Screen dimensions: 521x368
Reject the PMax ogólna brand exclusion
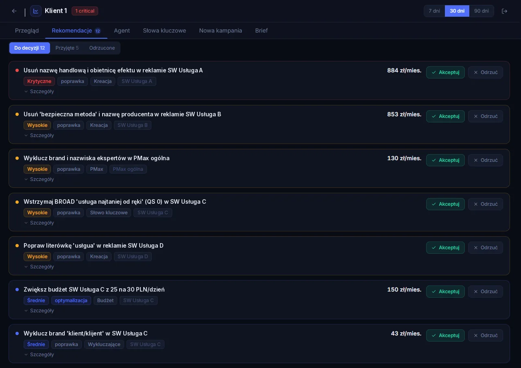click(485, 160)
